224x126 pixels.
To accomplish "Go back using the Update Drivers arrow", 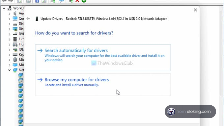I will click(x=28, y=19).
